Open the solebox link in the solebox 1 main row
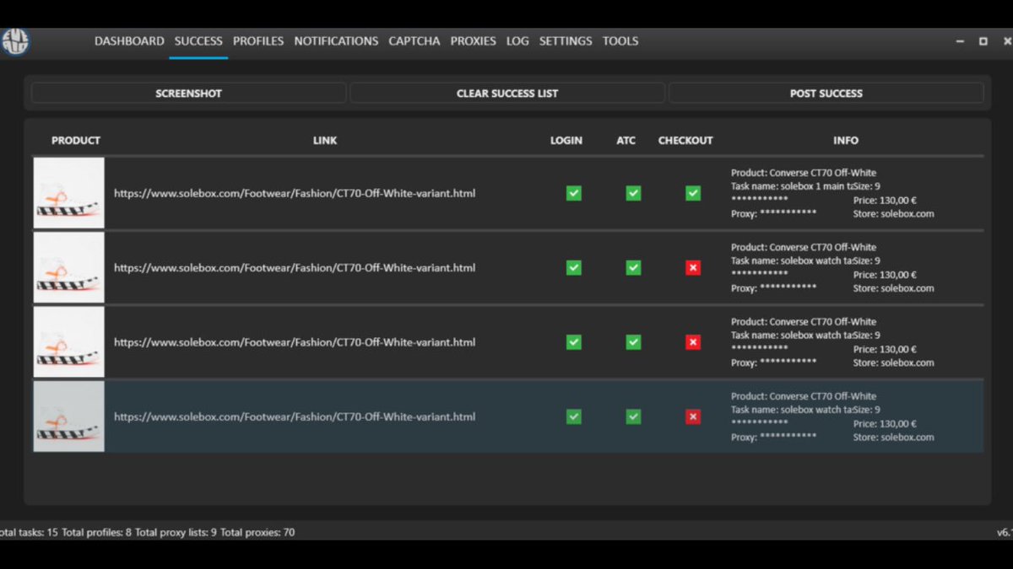Image resolution: width=1013 pixels, height=569 pixels. tap(295, 194)
